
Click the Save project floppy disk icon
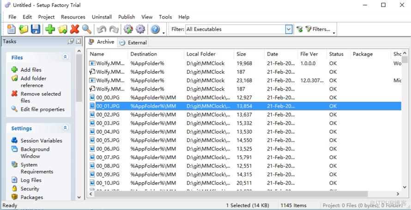tap(36, 29)
